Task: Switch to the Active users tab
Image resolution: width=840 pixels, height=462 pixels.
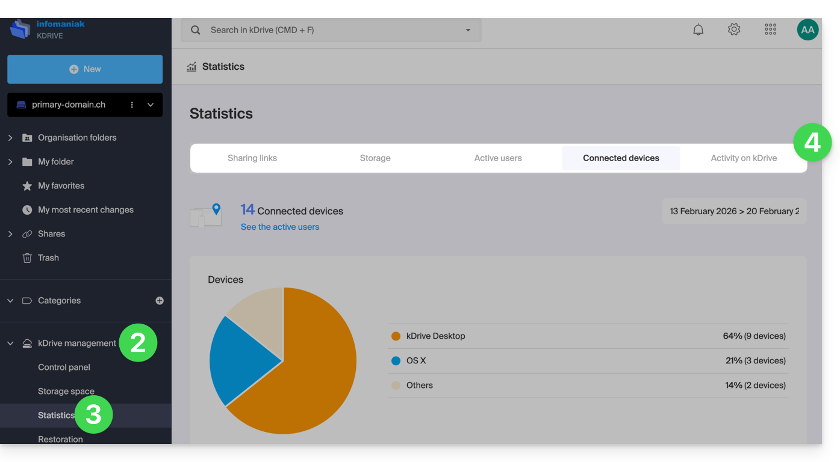Action: pyautogui.click(x=498, y=158)
